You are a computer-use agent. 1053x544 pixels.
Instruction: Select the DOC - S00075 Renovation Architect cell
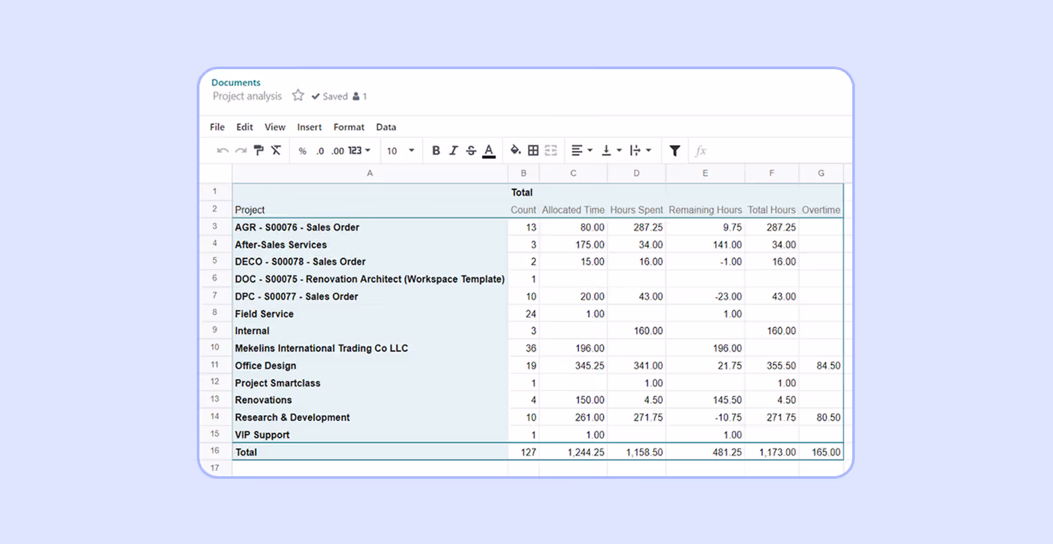click(x=370, y=279)
